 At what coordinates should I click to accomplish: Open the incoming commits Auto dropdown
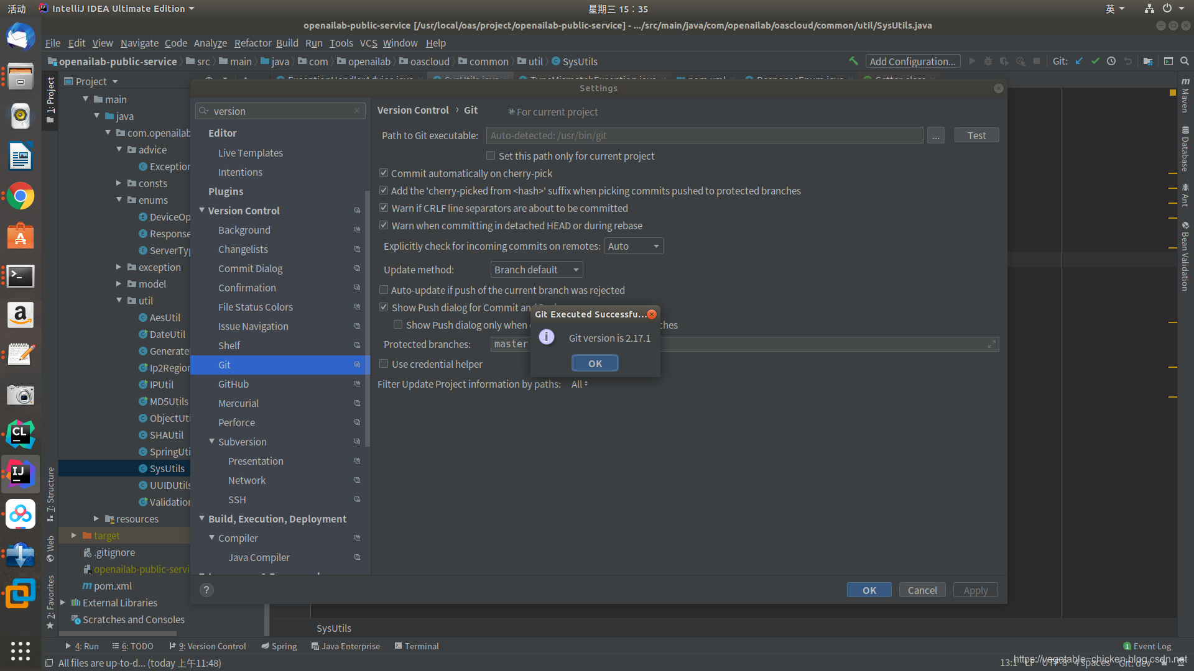(x=633, y=245)
